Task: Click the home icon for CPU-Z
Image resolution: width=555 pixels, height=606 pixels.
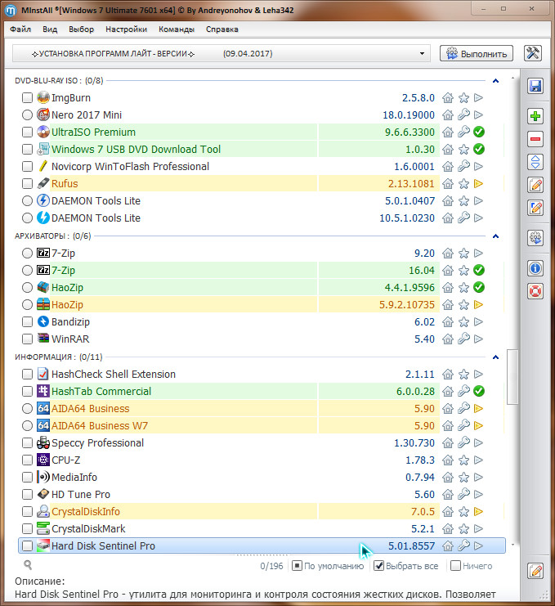Action: click(448, 460)
